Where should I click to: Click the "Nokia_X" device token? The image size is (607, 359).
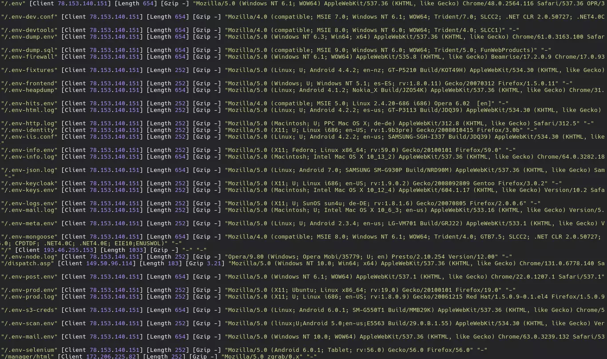coord(365,90)
